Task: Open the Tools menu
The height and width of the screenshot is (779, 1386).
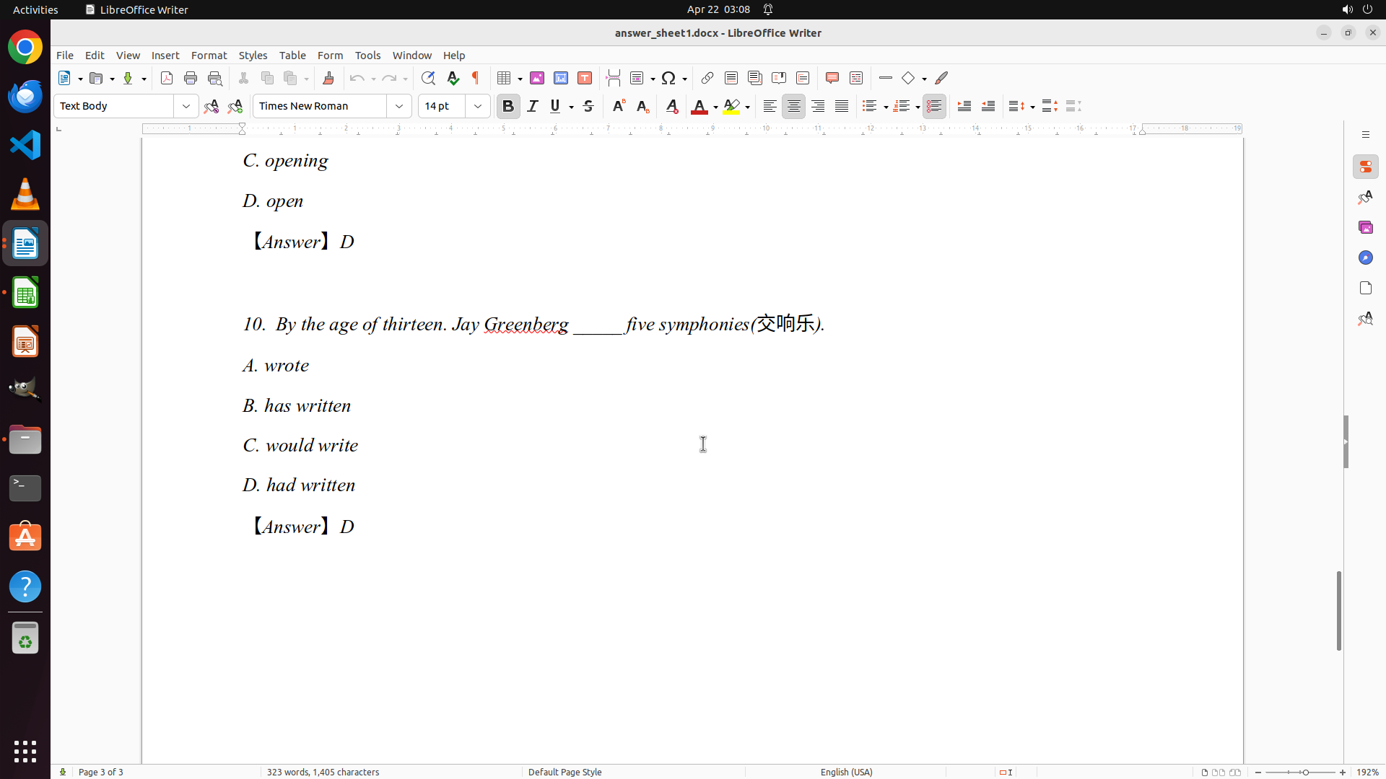Action: (x=367, y=56)
